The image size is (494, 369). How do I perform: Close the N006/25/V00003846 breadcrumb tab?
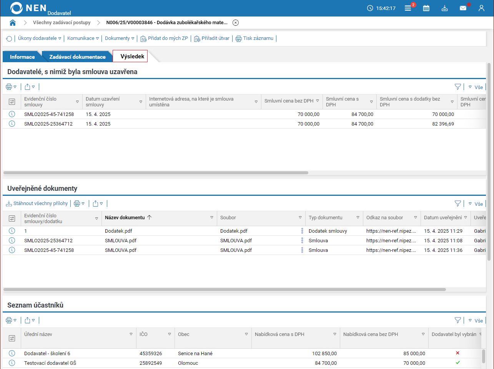pos(236,23)
